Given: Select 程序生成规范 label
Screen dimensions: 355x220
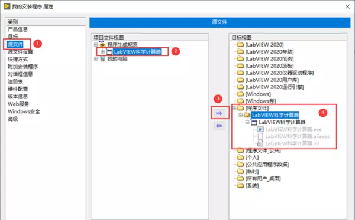Looking at the screenshot, I should pyautogui.click(x=122, y=45).
